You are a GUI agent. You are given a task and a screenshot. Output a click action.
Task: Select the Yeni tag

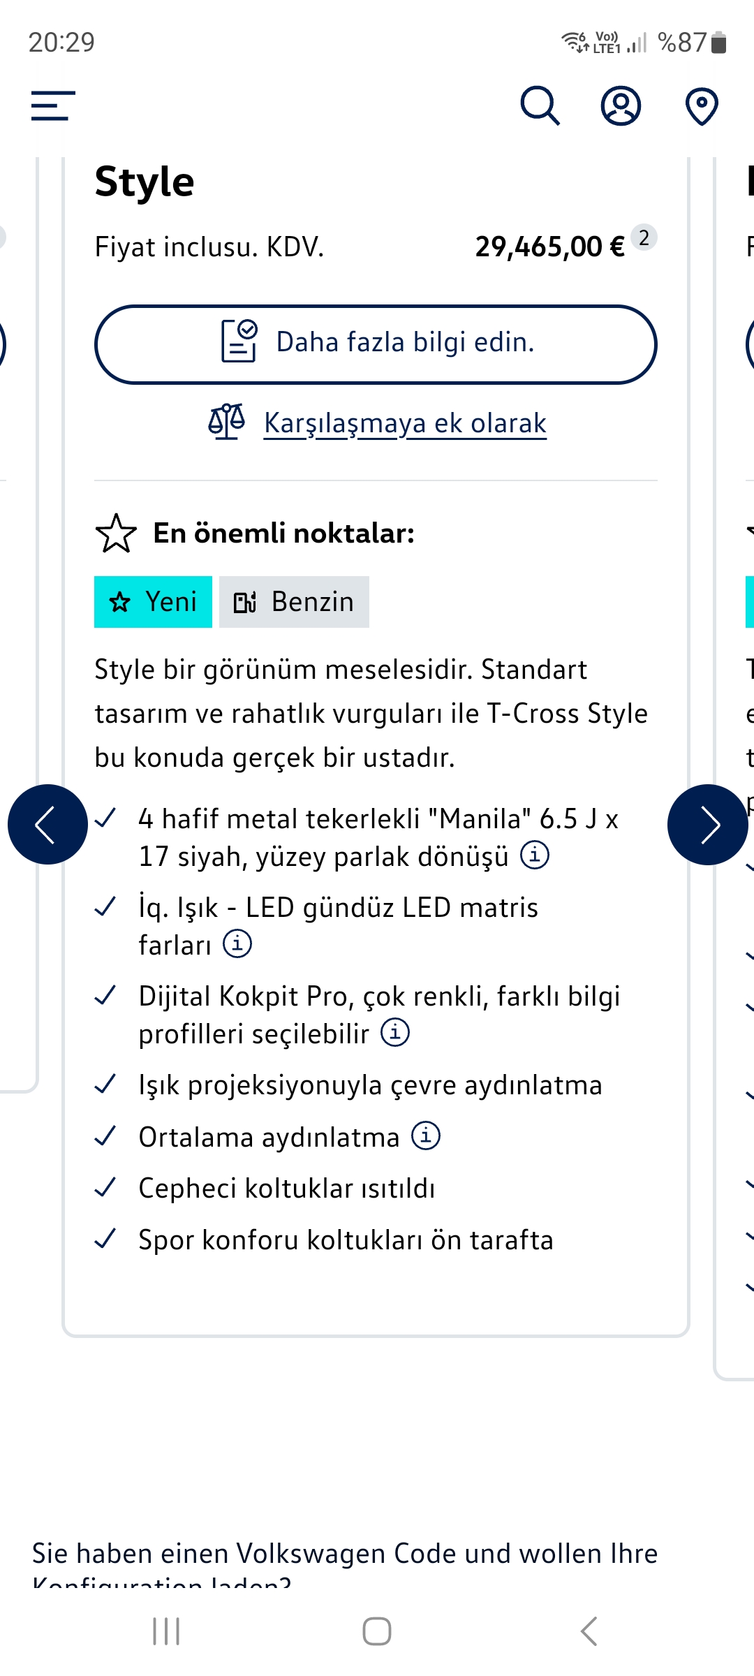point(153,602)
